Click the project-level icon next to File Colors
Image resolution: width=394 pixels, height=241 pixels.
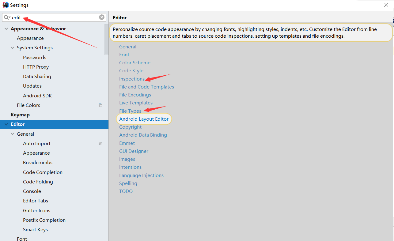(100, 105)
